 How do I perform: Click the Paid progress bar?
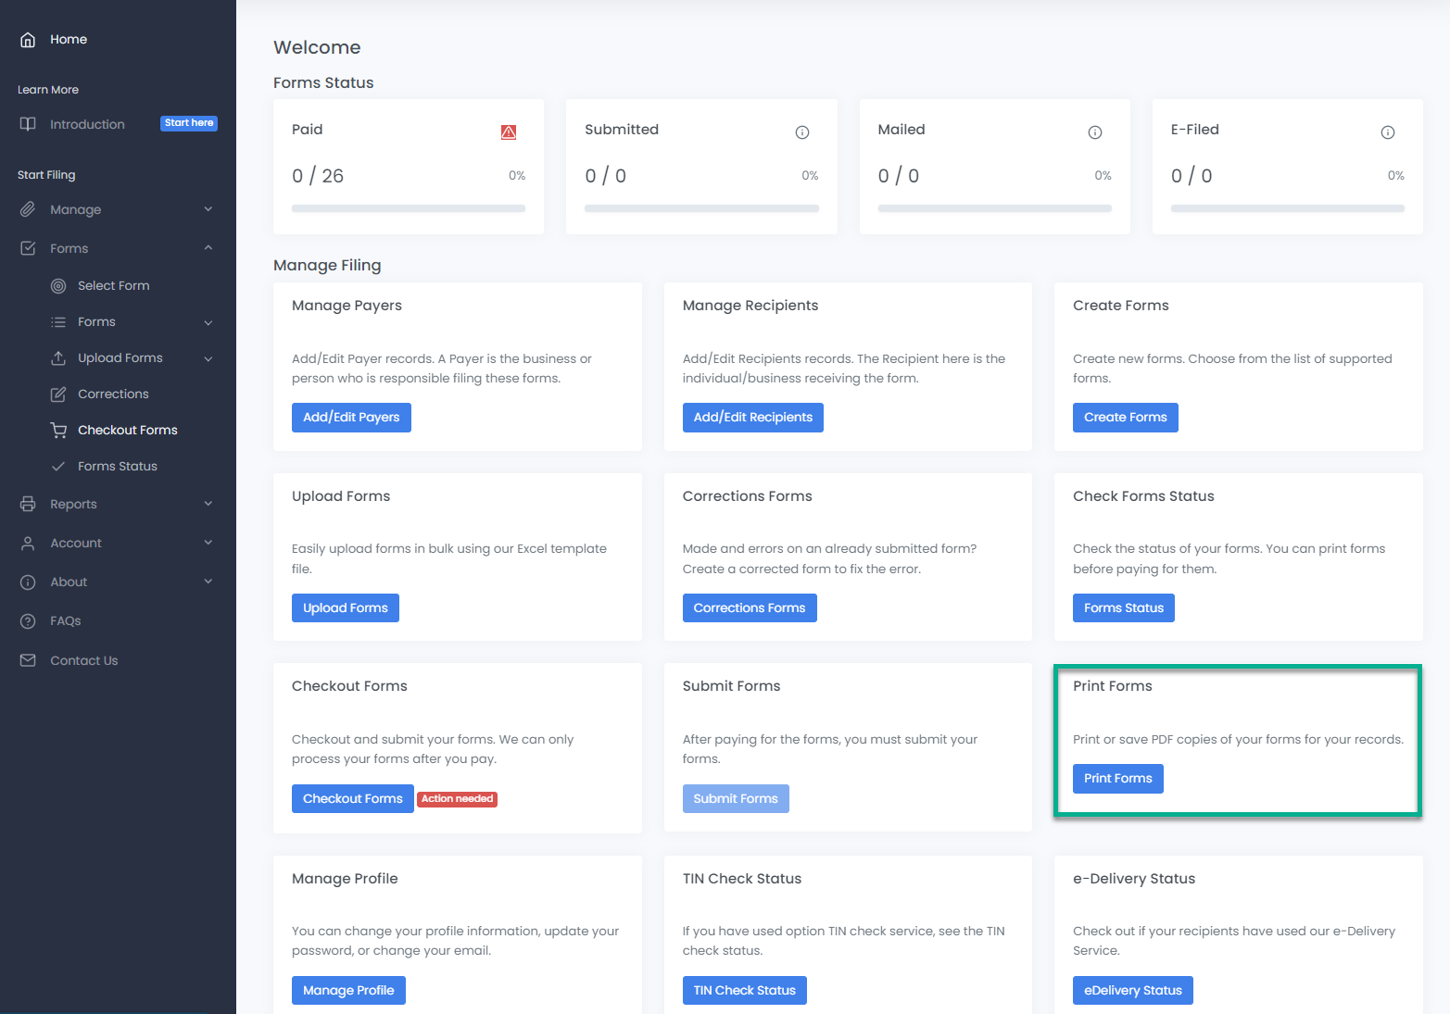pos(408,209)
